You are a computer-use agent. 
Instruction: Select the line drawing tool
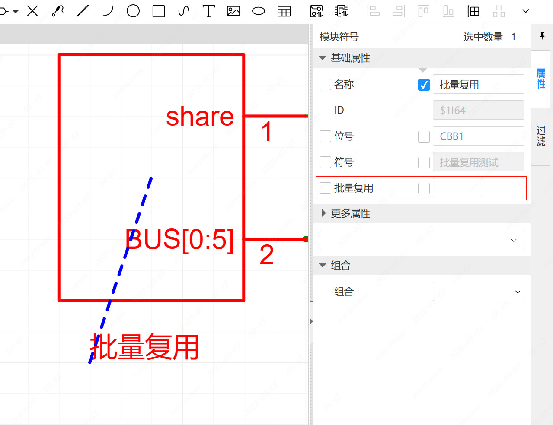[x=83, y=11]
